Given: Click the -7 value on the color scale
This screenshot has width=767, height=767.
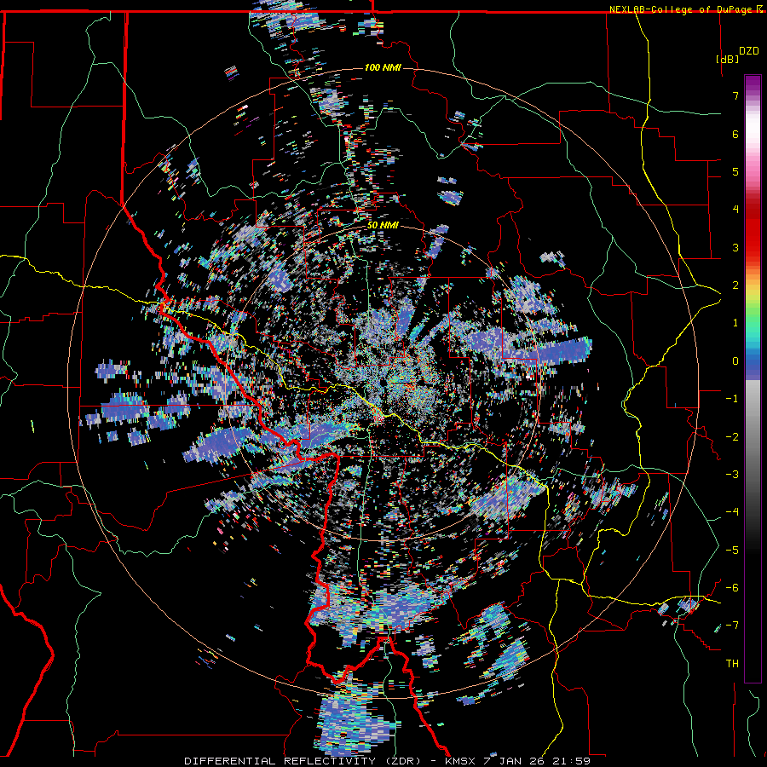Looking at the screenshot, I should tap(732, 626).
